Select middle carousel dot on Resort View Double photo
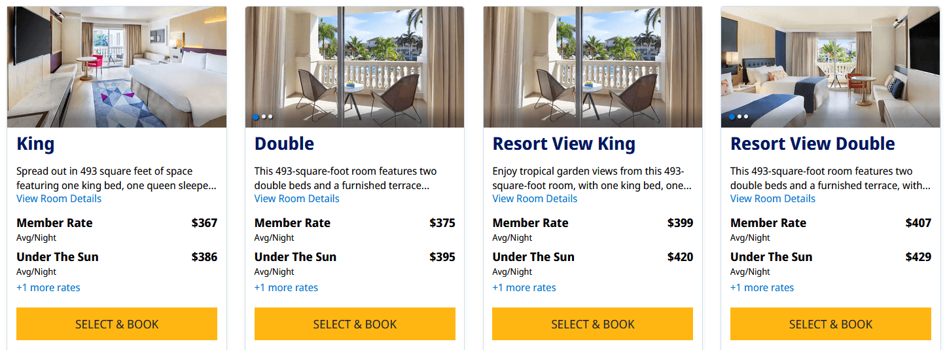Screen dimensions: 945x350 [740, 117]
